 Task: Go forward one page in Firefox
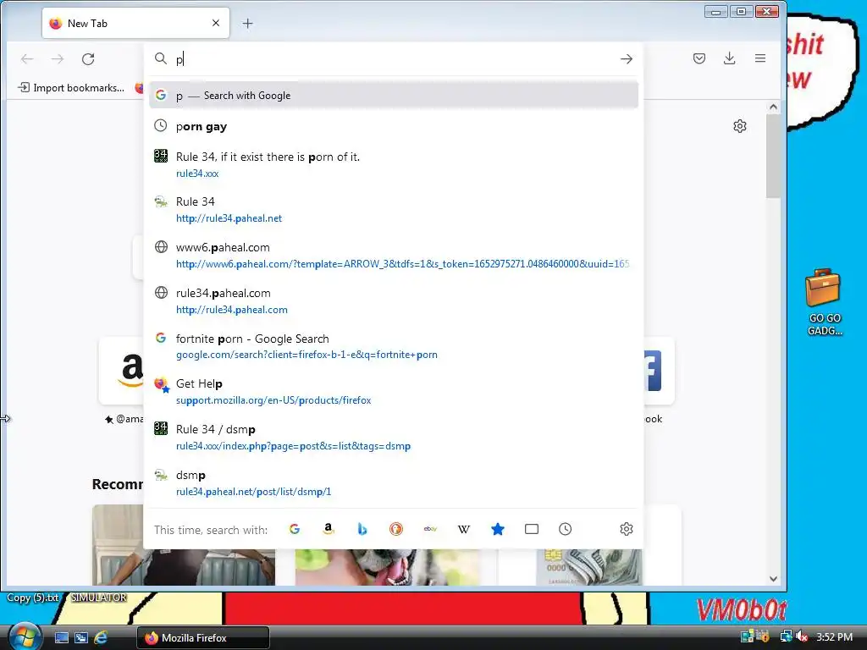coord(58,58)
